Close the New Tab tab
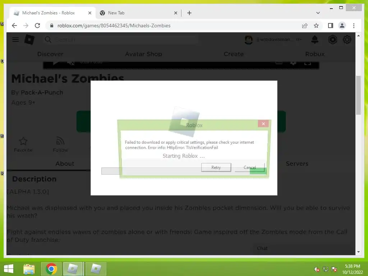 pyautogui.click(x=175, y=13)
